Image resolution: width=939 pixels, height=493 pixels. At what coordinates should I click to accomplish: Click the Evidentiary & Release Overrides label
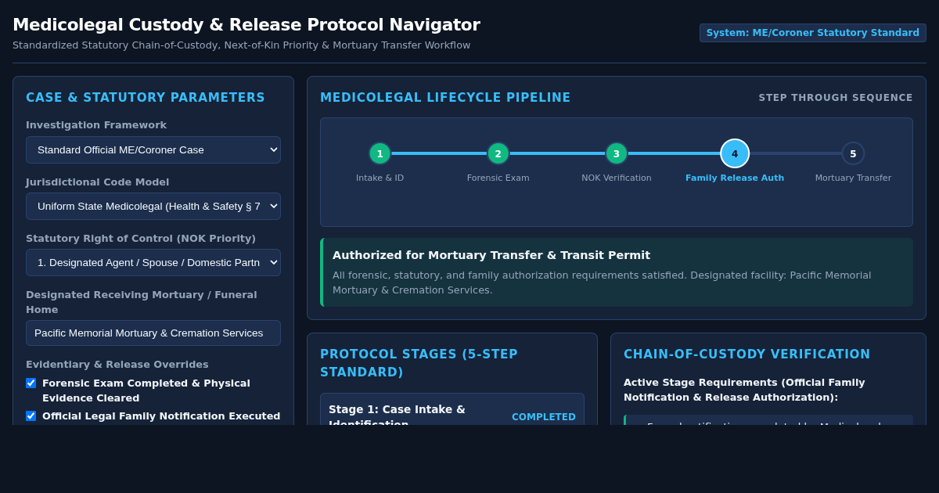(117, 364)
